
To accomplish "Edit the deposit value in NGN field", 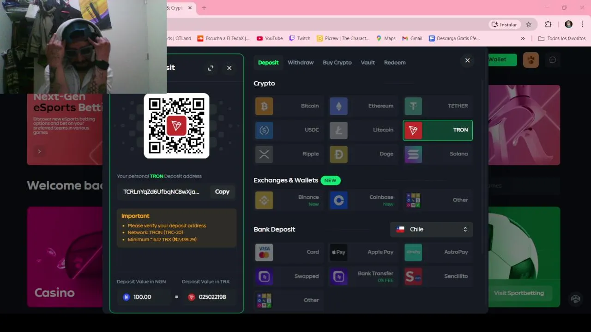I will point(144,297).
